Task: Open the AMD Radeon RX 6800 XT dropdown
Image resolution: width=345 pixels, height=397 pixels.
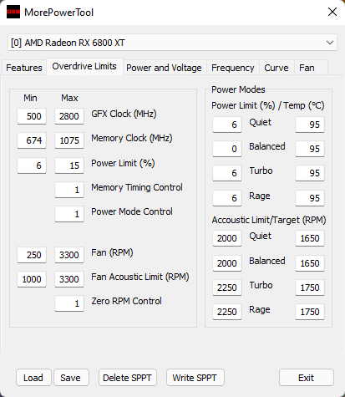Action: (172, 43)
